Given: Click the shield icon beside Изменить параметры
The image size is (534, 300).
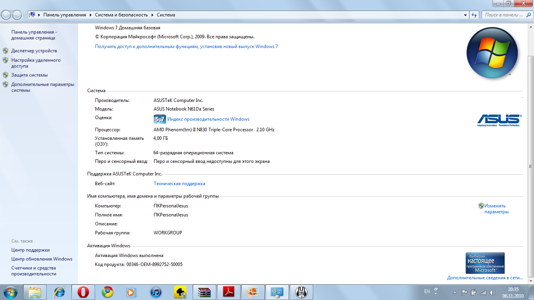Looking at the screenshot, I should point(481,206).
